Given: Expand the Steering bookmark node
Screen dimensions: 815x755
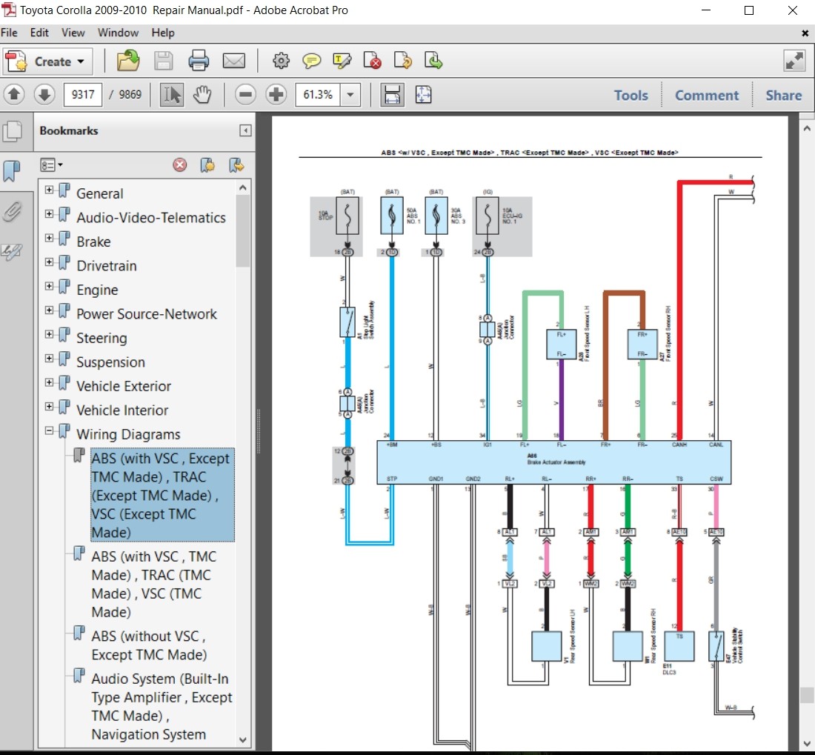Looking at the screenshot, I should click(49, 334).
